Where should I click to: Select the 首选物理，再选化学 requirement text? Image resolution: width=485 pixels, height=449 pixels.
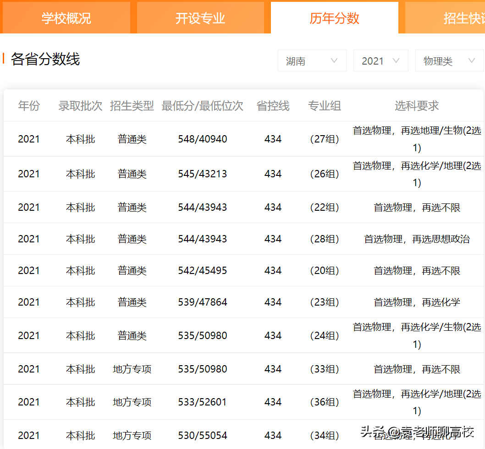coord(416,301)
